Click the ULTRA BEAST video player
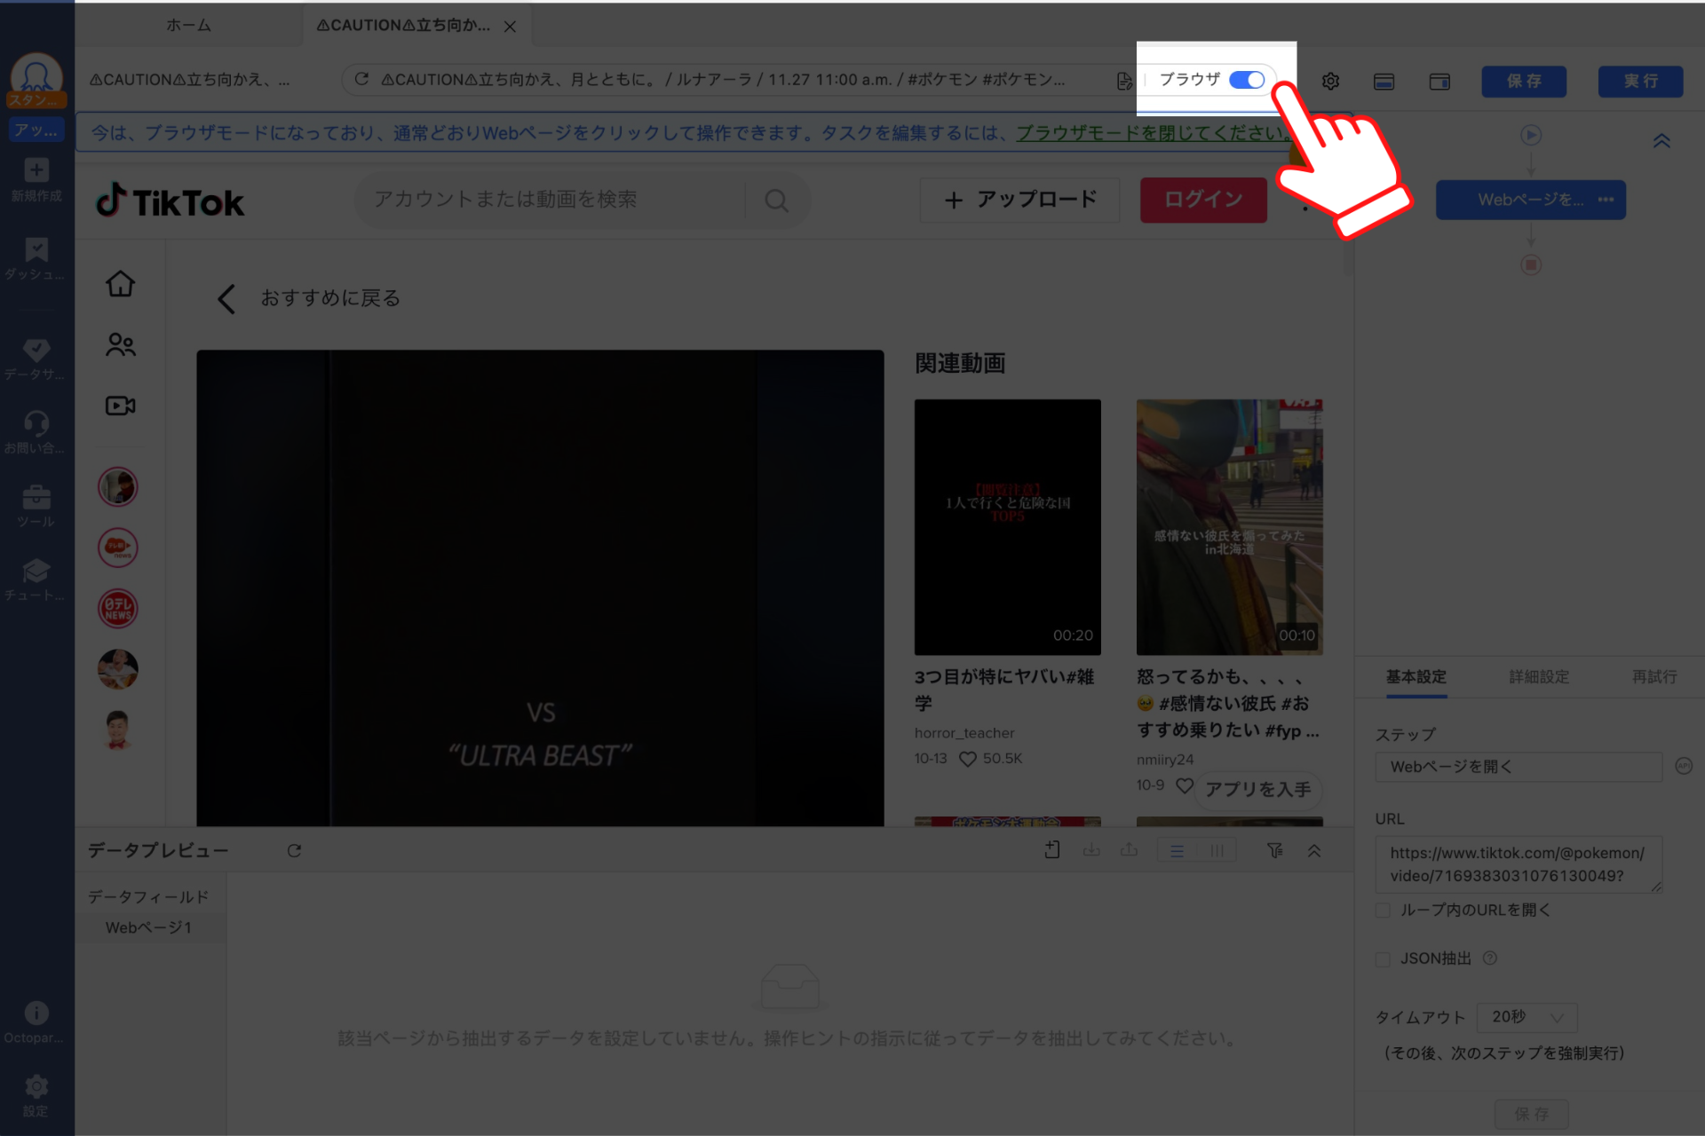Image resolution: width=1705 pixels, height=1136 pixels. coord(540,588)
